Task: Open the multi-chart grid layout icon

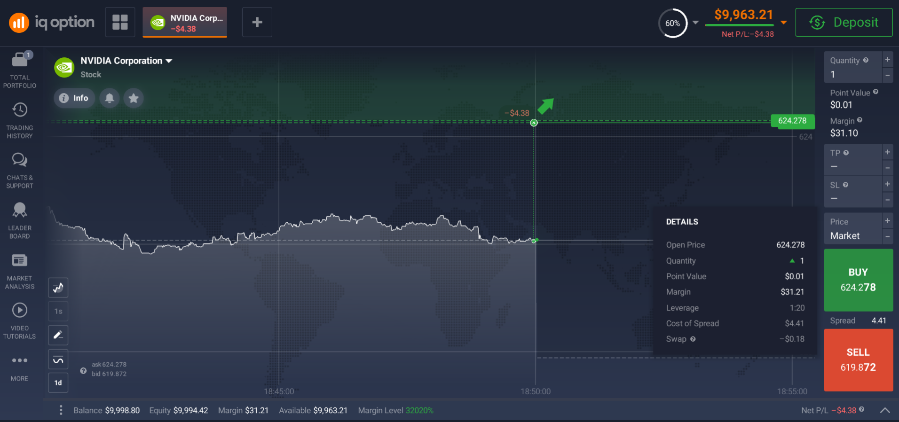Action: tap(120, 22)
